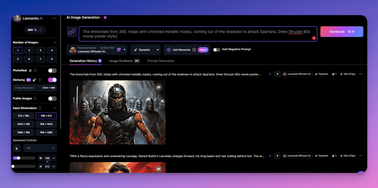Click the swap width and height icon

pos(47,161)
